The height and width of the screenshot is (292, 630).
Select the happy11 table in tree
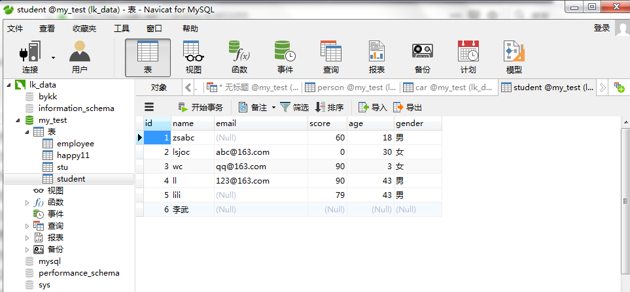click(x=73, y=155)
